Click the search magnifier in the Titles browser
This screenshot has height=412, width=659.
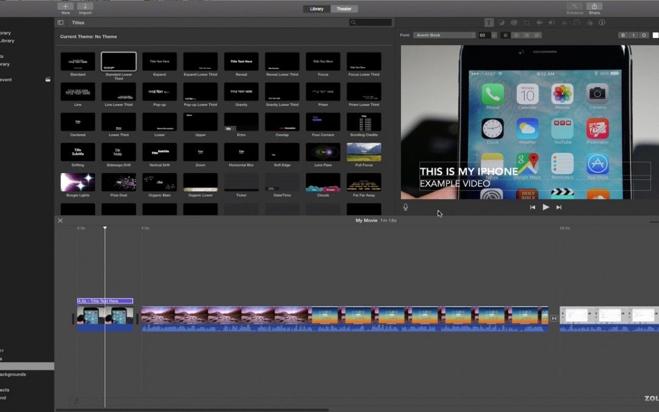[353, 23]
